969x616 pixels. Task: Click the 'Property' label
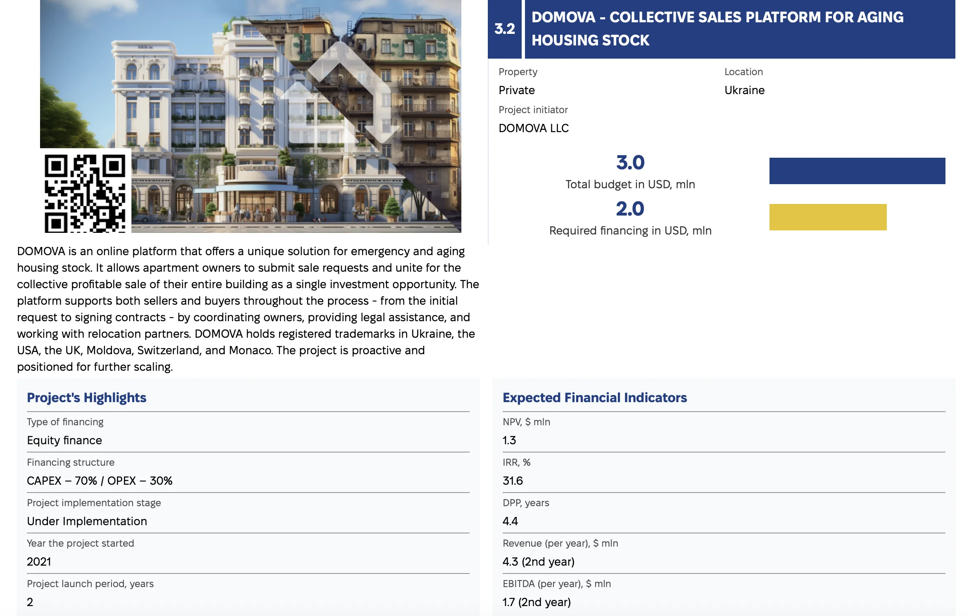coord(518,72)
